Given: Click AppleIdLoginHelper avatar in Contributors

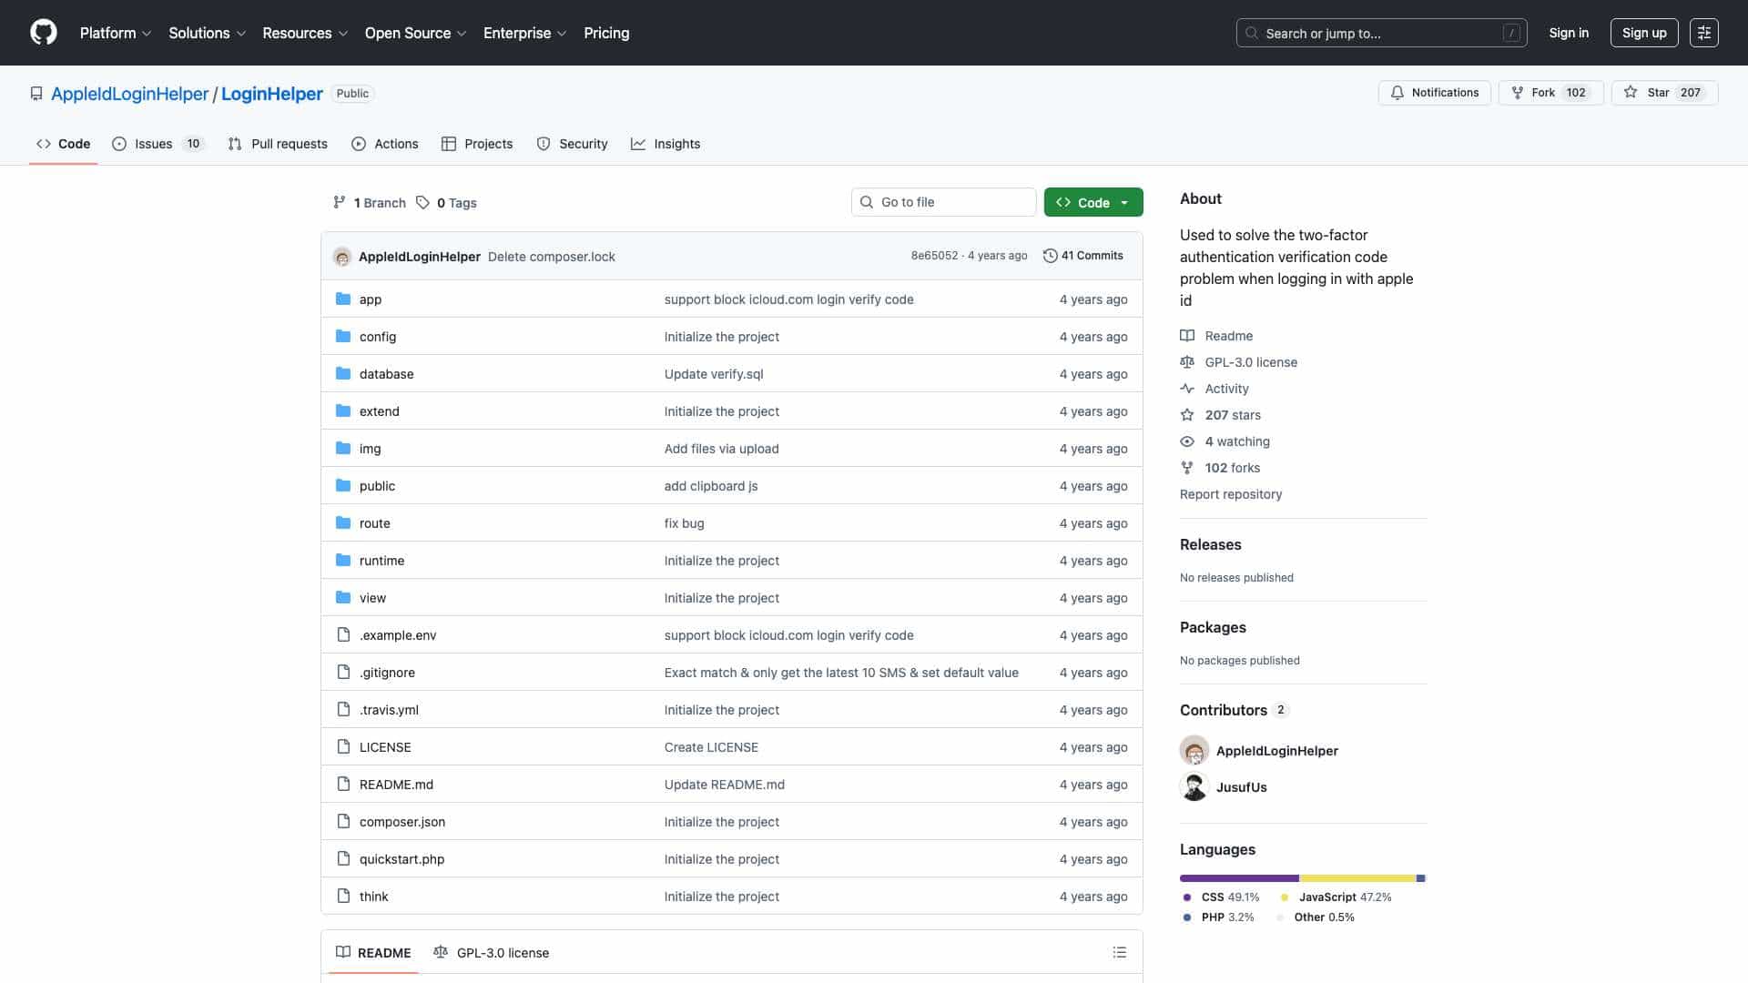Looking at the screenshot, I should (x=1194, y=750).
